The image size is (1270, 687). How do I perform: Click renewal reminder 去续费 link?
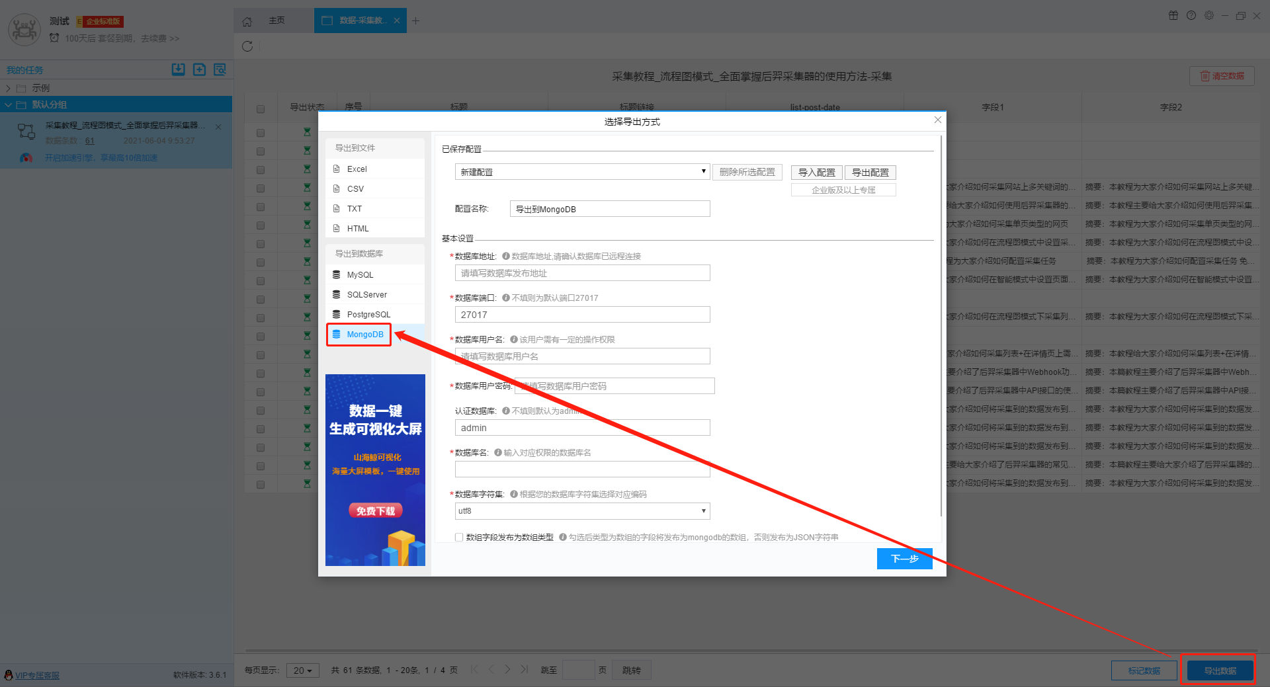pyautogui.click(x=159, y=38)
